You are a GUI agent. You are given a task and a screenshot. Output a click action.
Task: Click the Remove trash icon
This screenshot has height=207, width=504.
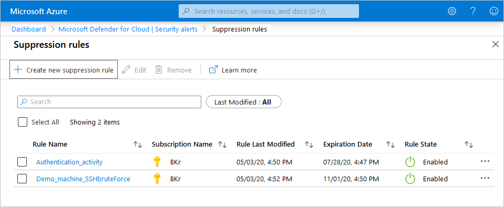pyautogui.click(x=159, y=70)
